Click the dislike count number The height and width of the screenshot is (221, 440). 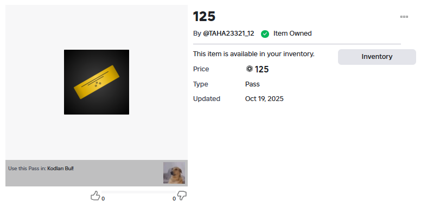(x=174, y=199)
